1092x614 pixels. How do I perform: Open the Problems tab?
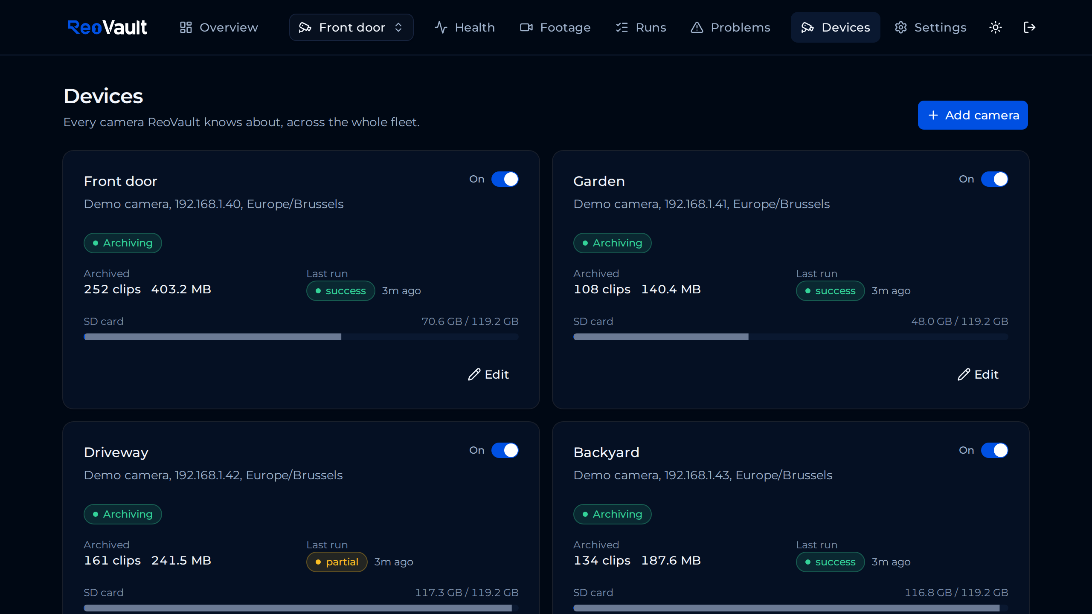tap(730, 27)
